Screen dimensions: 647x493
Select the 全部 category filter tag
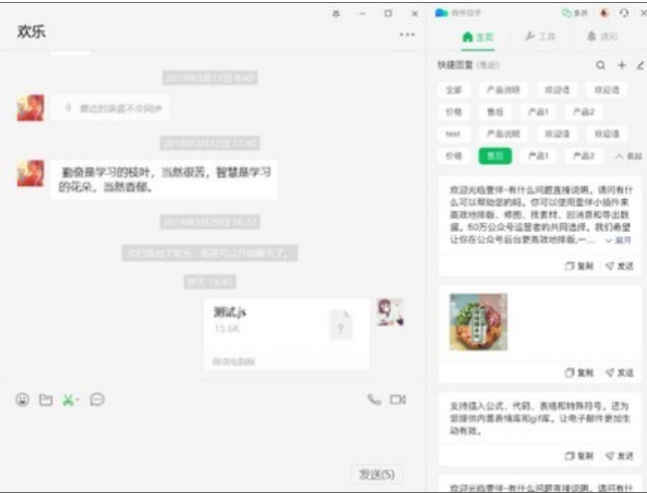coord(454,90)
